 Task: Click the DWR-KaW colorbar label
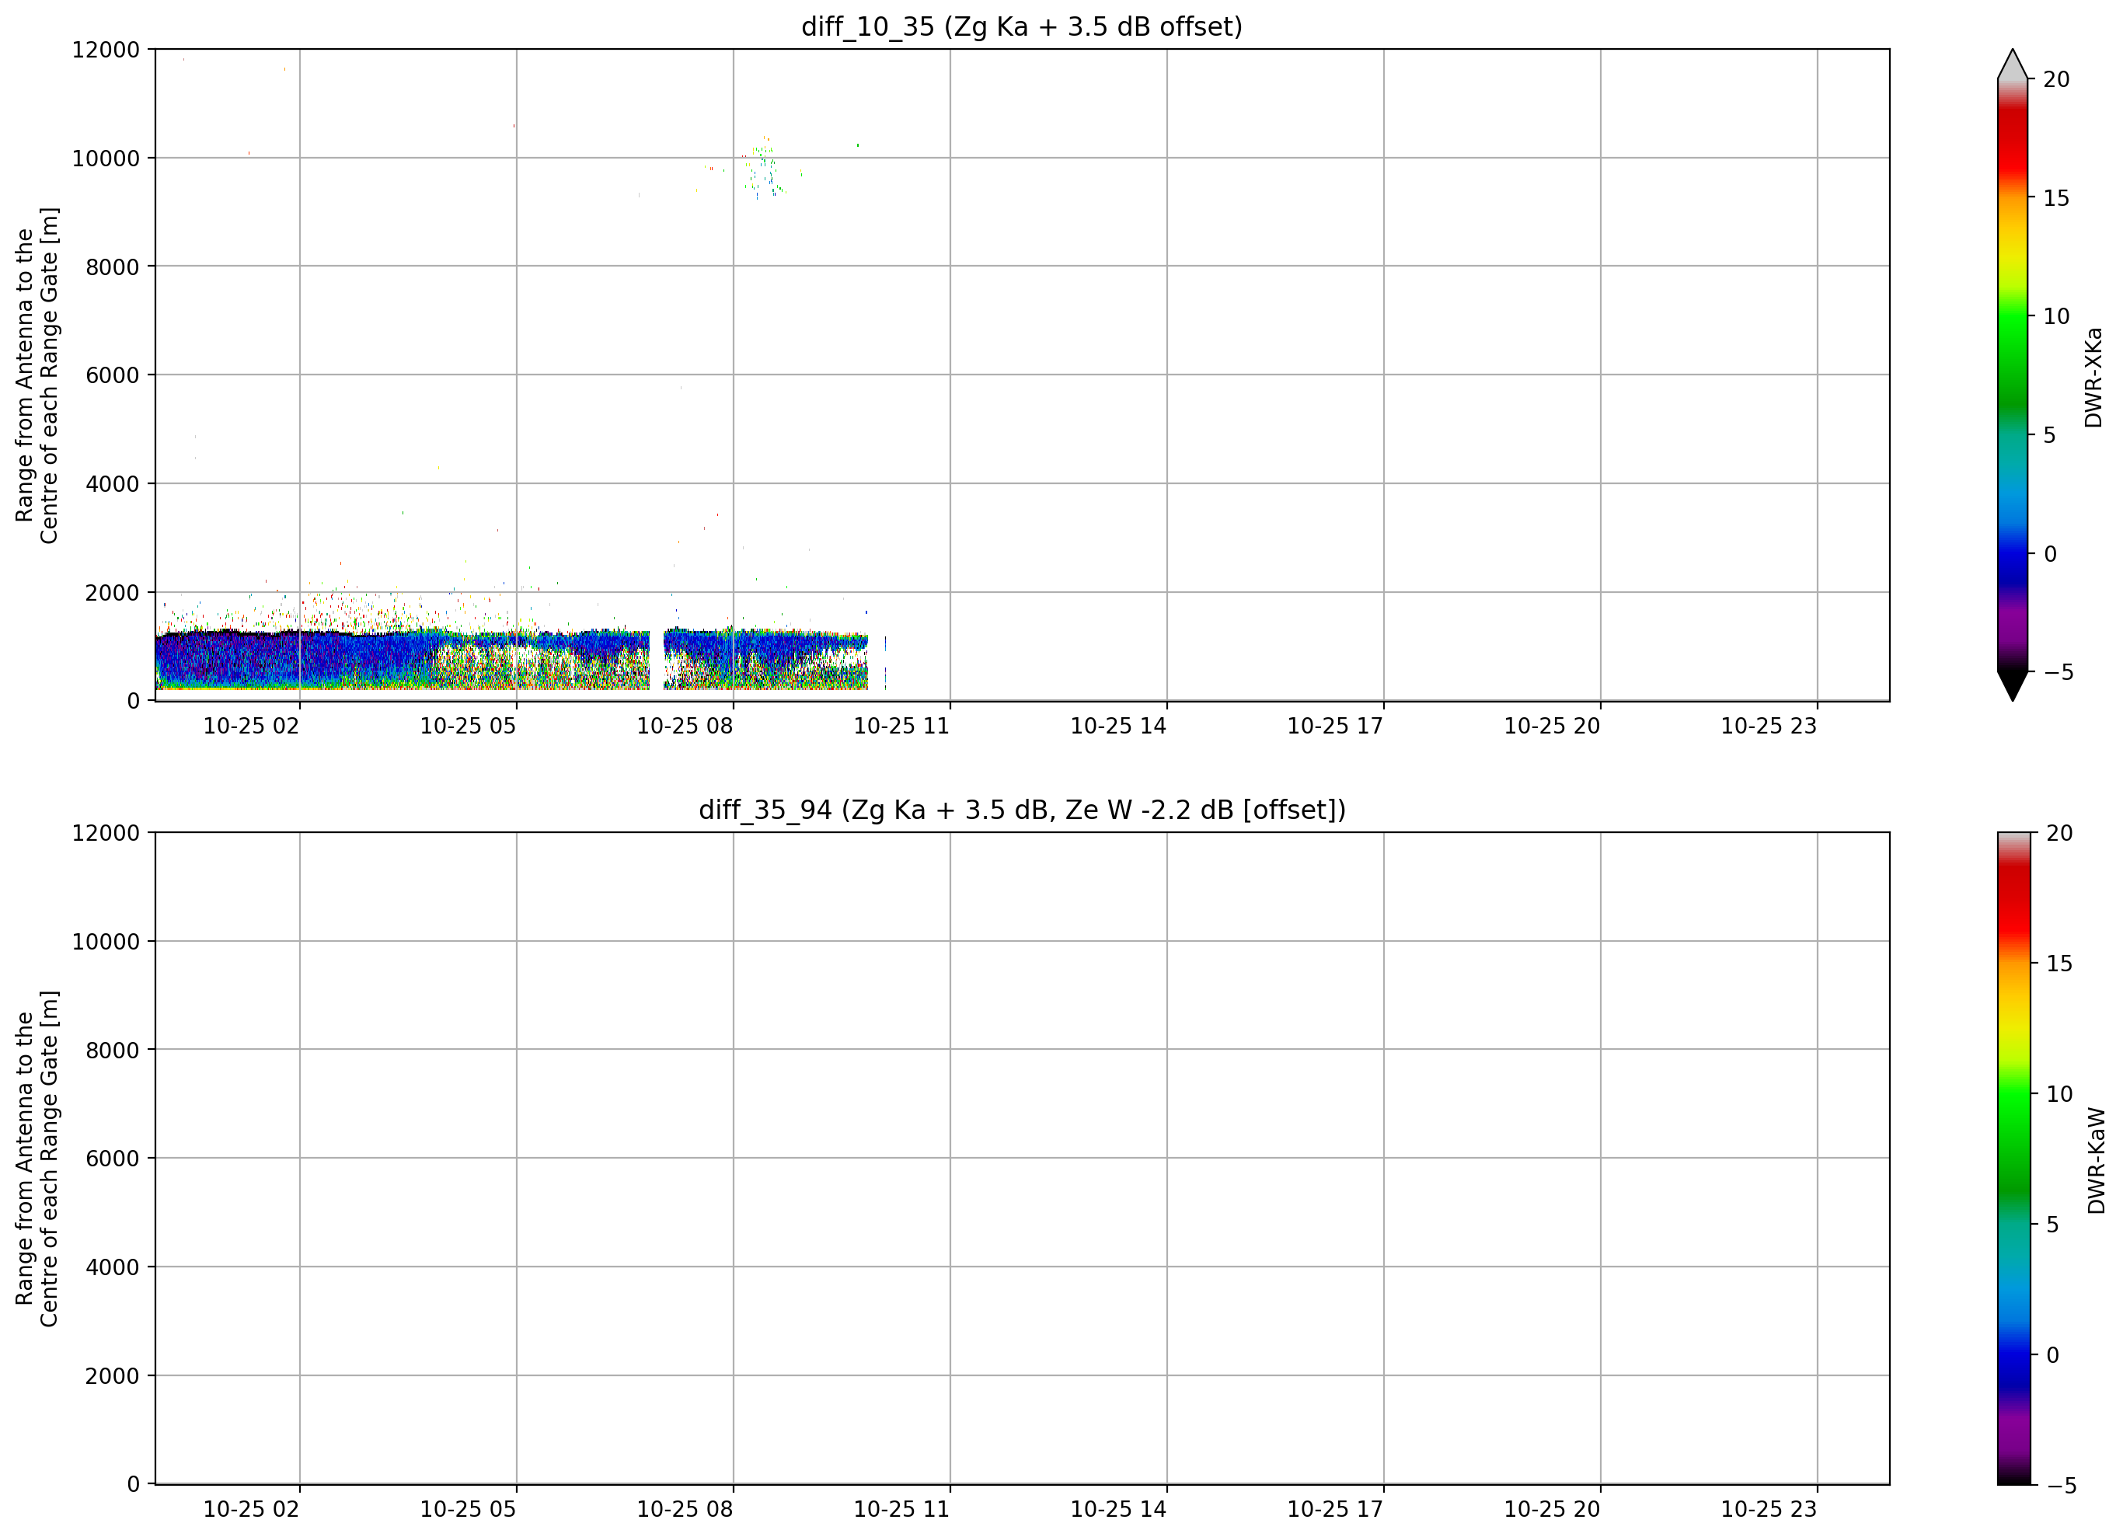point(2096,1161)
